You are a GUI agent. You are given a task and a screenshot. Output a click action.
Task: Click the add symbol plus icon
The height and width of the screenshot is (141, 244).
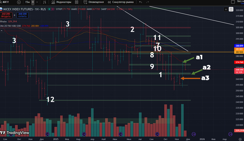(18, 2)
